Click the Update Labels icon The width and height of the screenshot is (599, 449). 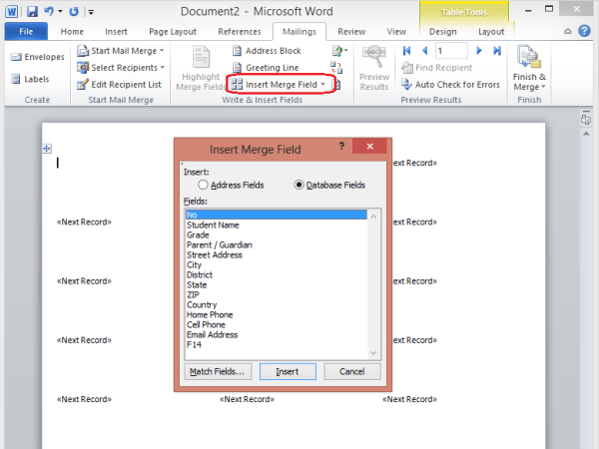pos(337,85)
